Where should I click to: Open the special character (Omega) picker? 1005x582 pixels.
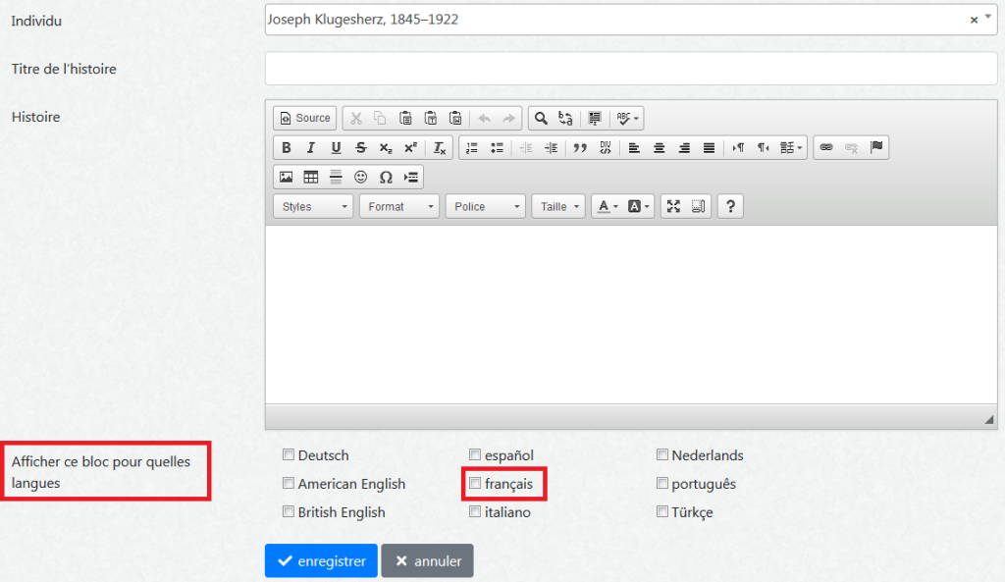(386, 178)
